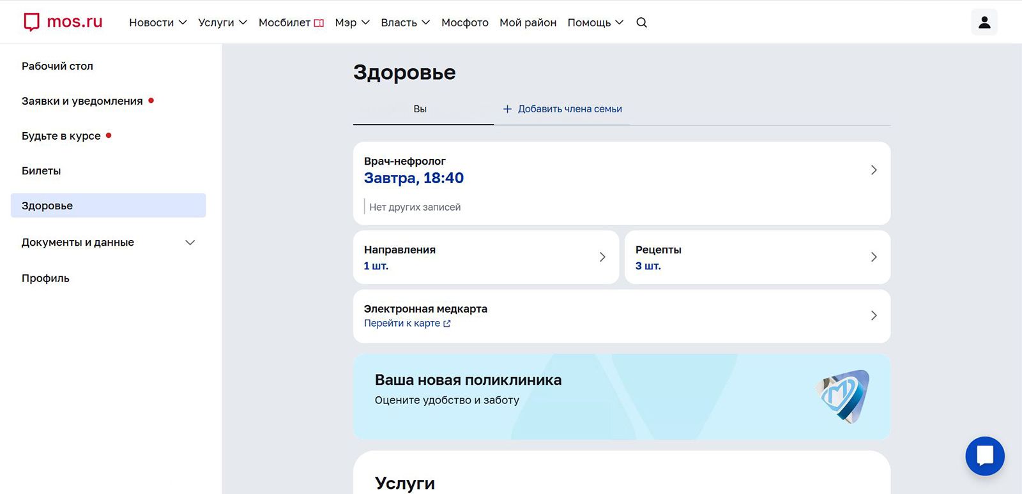The width and height of the screenshot is (1022, 494).
Task: Open the chat bubble widget
Action: click(x=985, y=456)
